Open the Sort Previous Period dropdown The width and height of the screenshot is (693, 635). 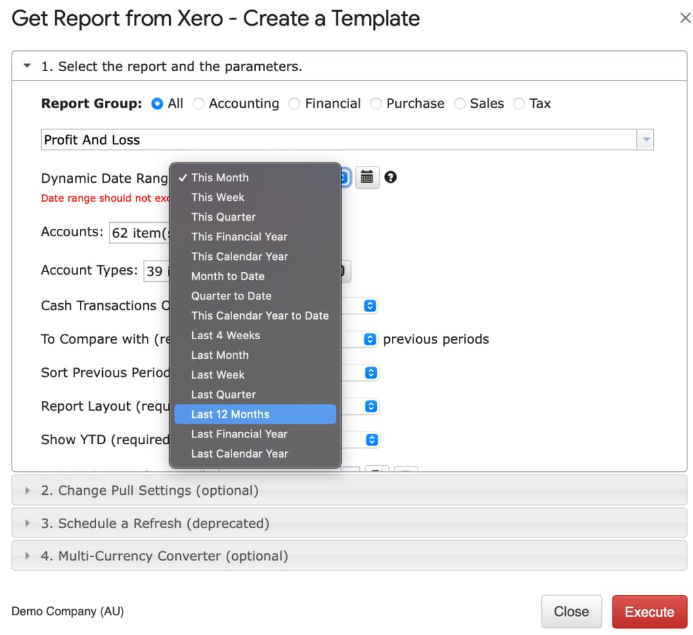point(371,373)
